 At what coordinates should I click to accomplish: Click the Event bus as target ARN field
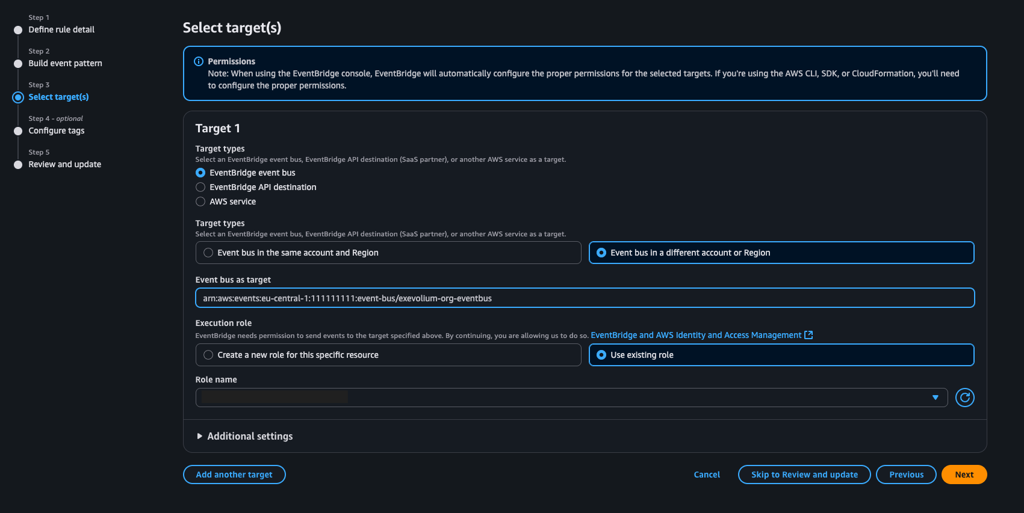click(x=584, y=298)
